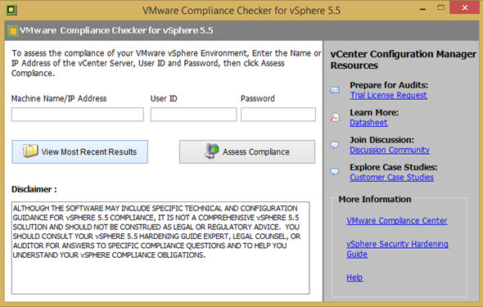Click the envelope icon beside Prepare for Audits
483x307 pixels.
coord(335,90)
